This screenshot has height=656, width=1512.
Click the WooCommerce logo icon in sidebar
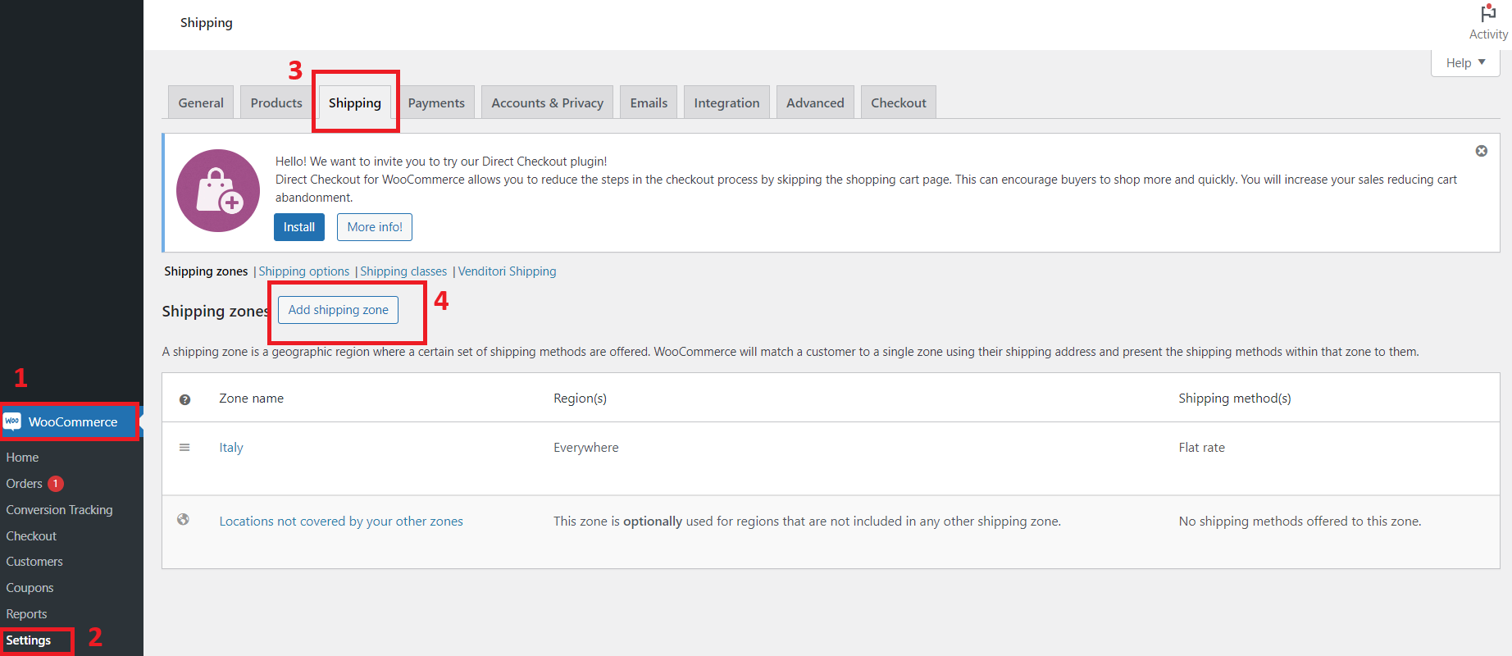[12, 421]
